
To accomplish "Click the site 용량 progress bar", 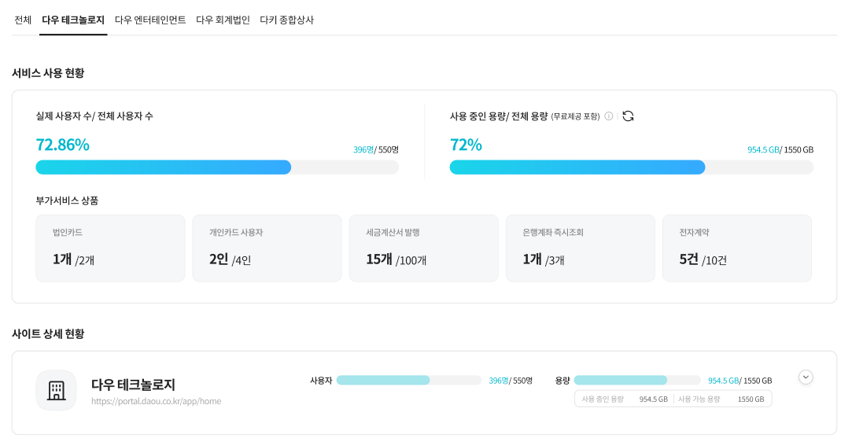I will (636, 381).
